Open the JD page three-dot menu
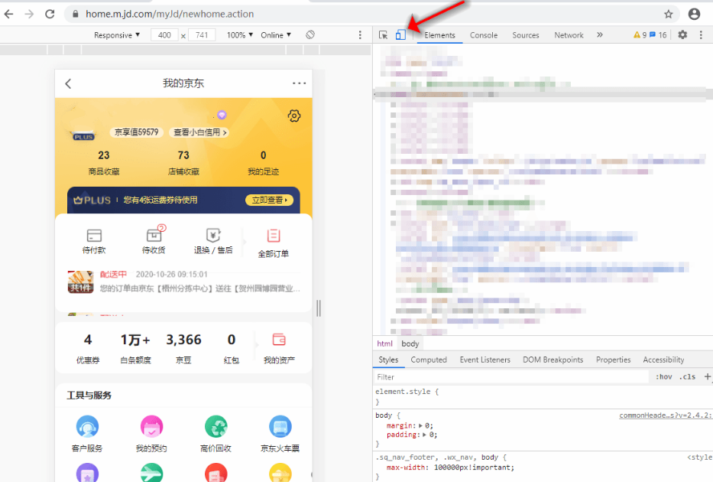This screenshot has width=713, height=482. 300,83
